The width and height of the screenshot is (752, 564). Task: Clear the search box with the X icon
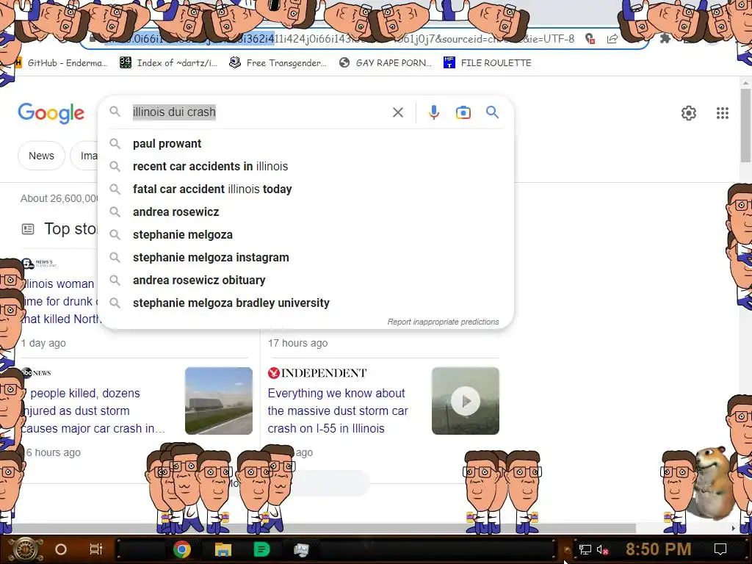[x=397, y=112]
